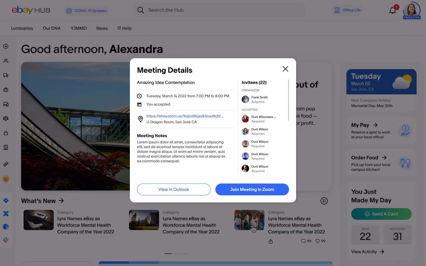426x266 pixels.
Task: Click the invitees list scrollbar
Action: pos(288,100)
